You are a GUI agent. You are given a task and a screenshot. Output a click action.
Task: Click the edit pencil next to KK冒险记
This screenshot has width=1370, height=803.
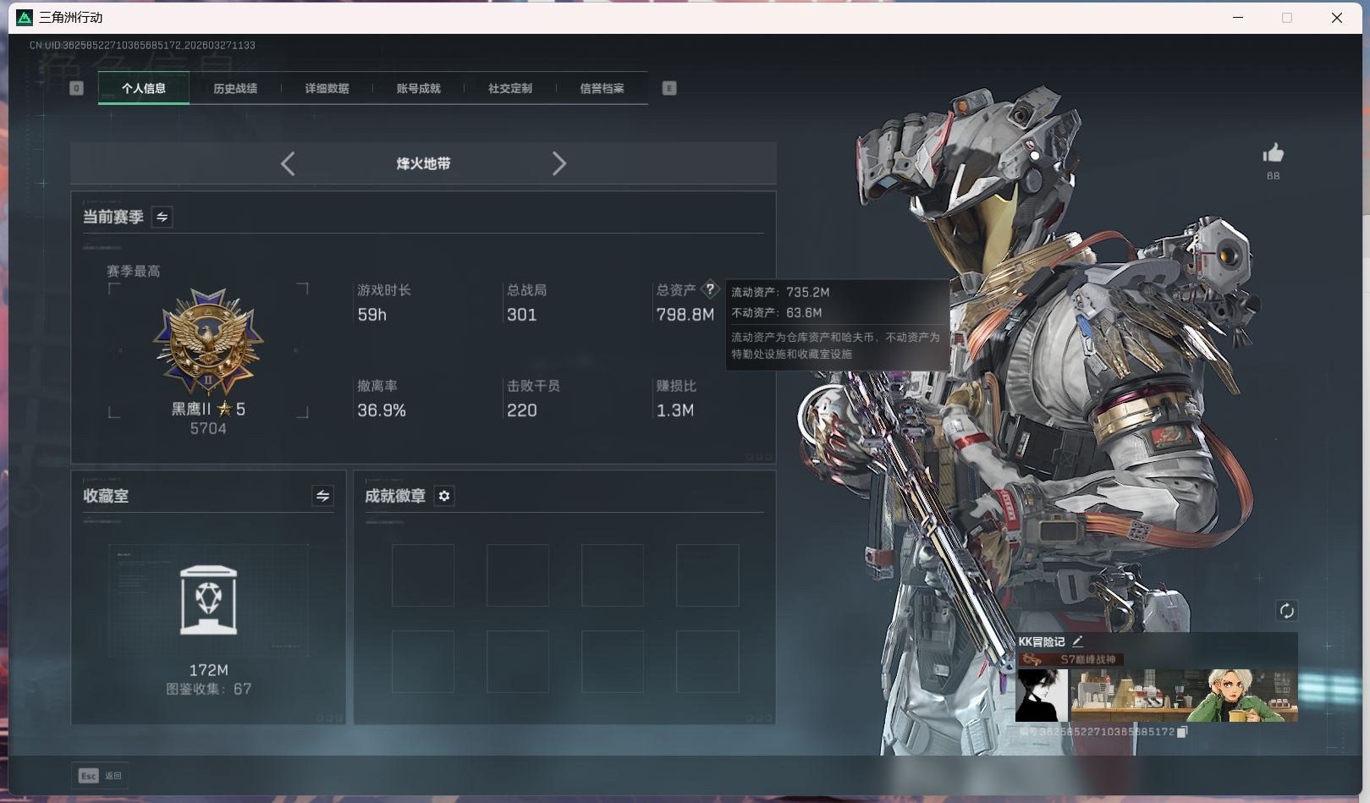coord(1077,641)
